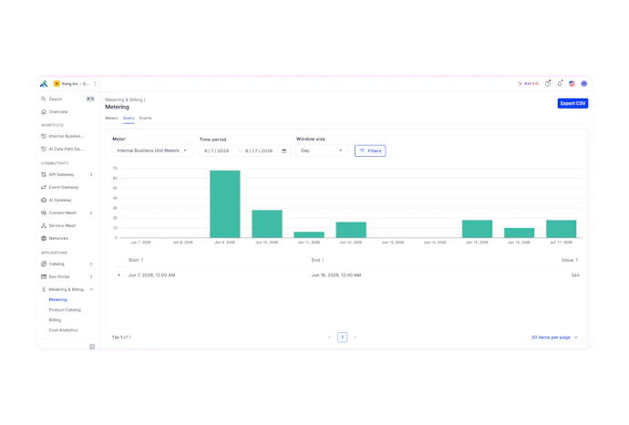Click the Jun 10, 2026 chart bar

point(267,223)
